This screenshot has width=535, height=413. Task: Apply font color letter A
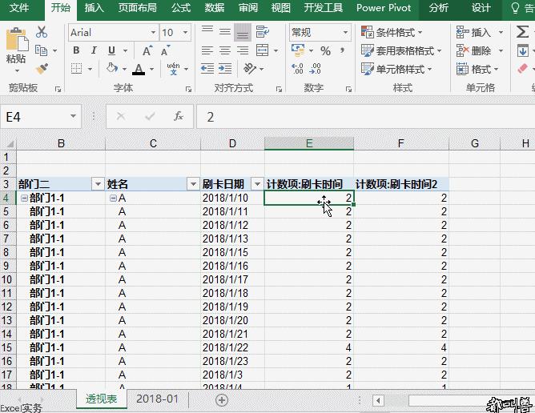[139, 69]
